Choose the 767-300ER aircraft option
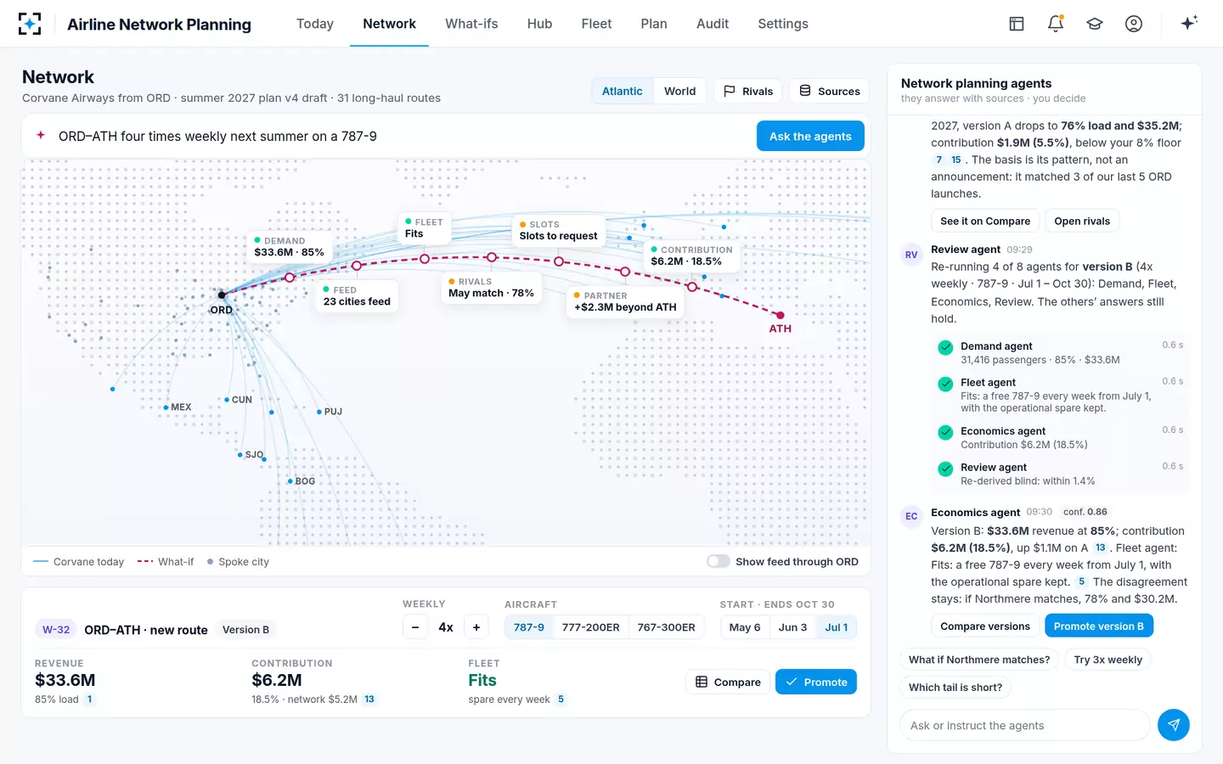The width and height of the screenshot is (1223, 764). 666,627
